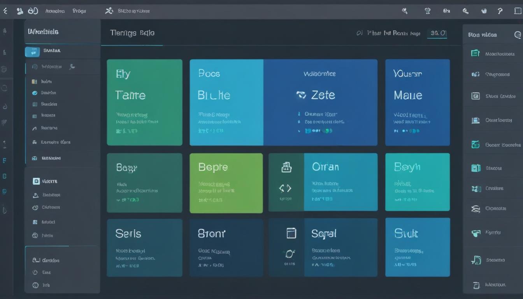Click the back arrow at top left
The width and height of the screenshot is (523, 299).
pos(5,11)
